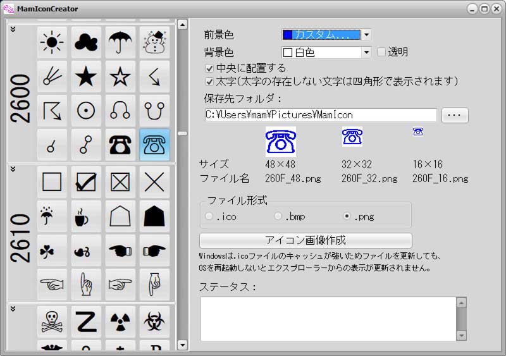The image size is (506, 356).
Task: Select the skull and crossbones icon
Action: click(52, 322)
